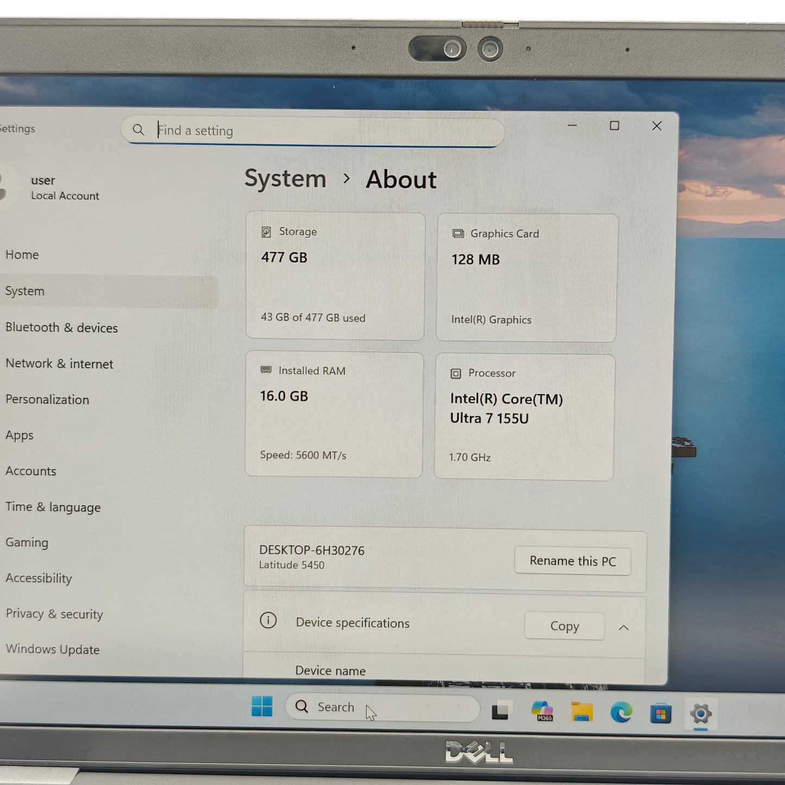This screenshot has height=785, width=785.
Task: Minimize the Settings window
Action: click(572, 125)
